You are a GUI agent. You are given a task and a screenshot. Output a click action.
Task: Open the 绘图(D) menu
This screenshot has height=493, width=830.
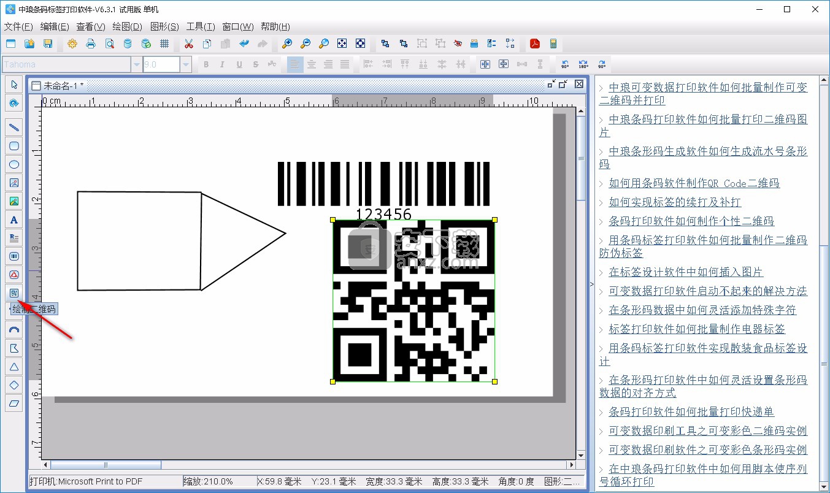128,26
